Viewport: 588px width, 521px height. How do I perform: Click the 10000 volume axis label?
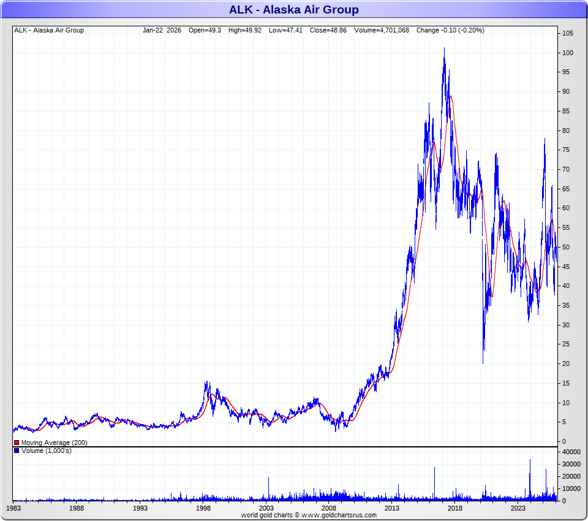click(571, 489)
